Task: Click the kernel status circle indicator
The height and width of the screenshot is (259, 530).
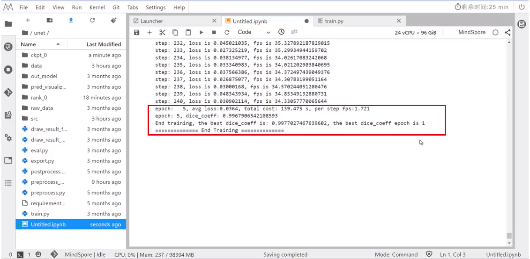Action: click(x=495, y=32)
